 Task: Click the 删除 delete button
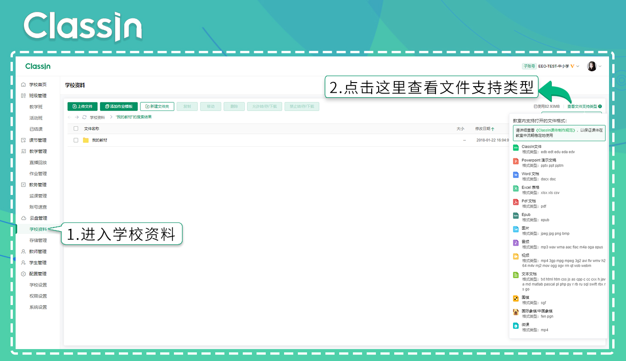pos(234,106)
